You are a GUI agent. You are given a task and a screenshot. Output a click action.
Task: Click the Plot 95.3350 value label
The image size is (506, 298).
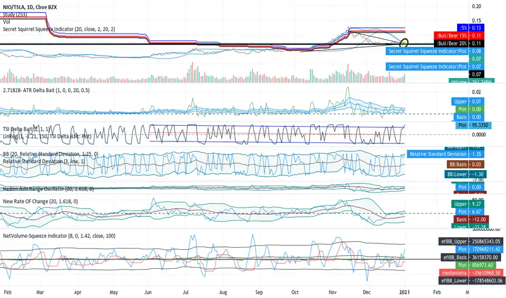pyautogui.click(x=473, y=125)
